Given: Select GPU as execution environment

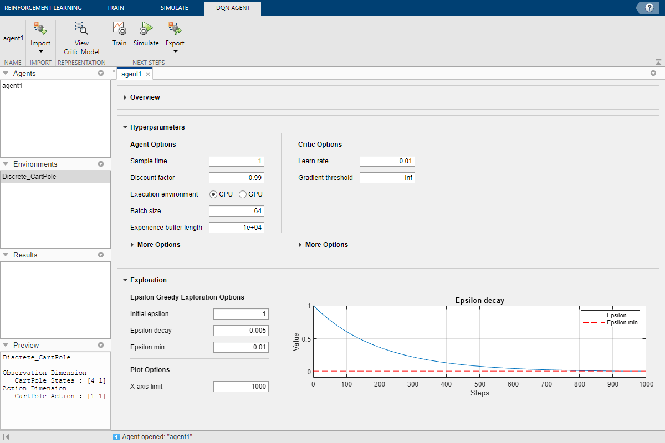Looking at the screenshot, I should (x=242, y=194).
